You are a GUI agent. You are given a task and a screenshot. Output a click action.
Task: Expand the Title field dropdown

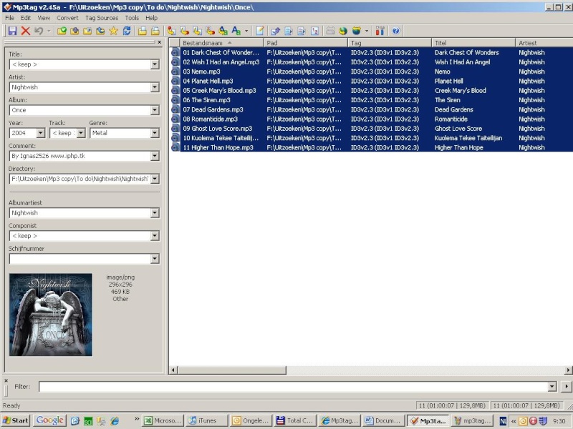(x=155, y=64)
